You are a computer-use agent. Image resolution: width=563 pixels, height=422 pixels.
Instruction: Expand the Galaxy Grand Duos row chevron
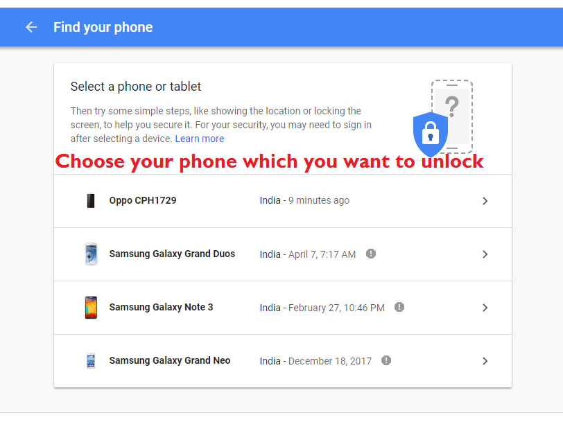coord(485,254)
